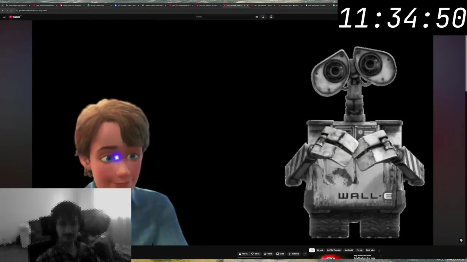Switch to the Content Classification Guide tab
467x262 pixels.
[154, 5]
